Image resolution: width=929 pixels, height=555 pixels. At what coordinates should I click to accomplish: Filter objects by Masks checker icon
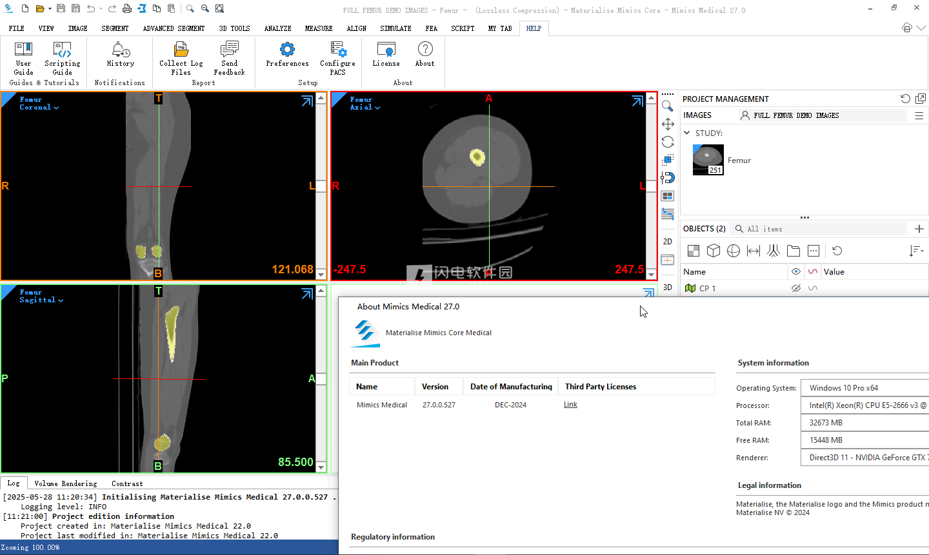pyautogui.click(x=694, y=251)
